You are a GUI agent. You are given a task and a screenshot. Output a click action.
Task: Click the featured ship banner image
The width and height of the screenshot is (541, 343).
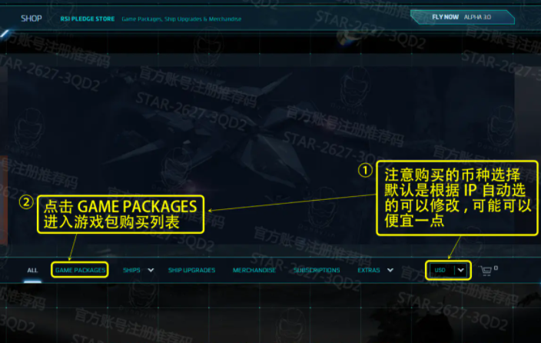261,155
